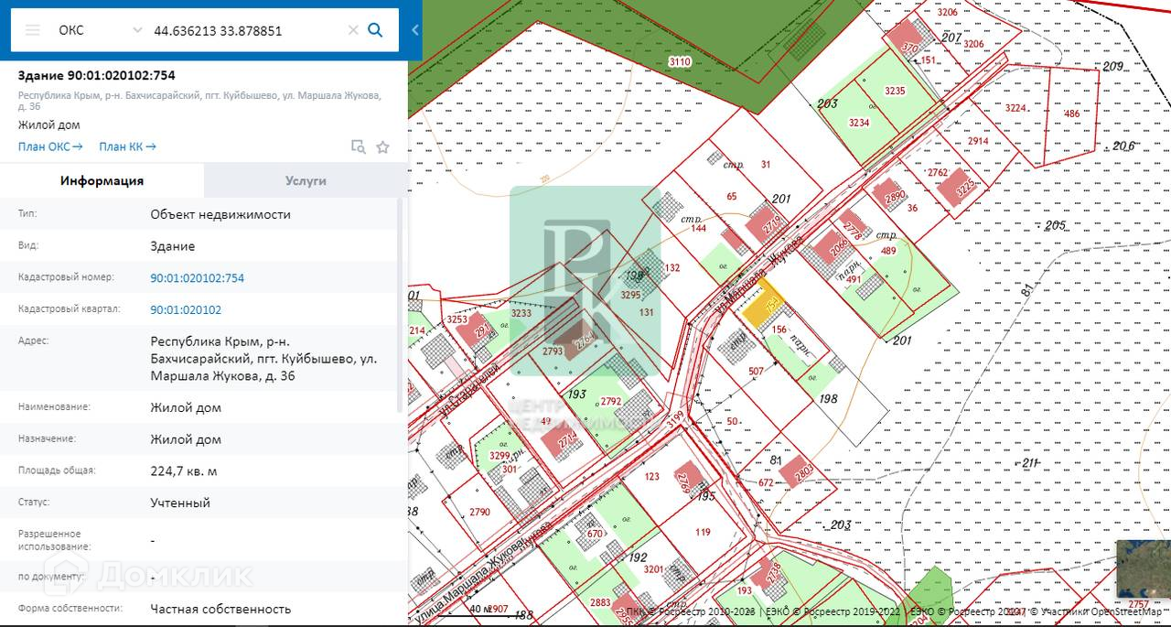
Task: Clear the coordinates with the X icon
Action: coord(353,30)
